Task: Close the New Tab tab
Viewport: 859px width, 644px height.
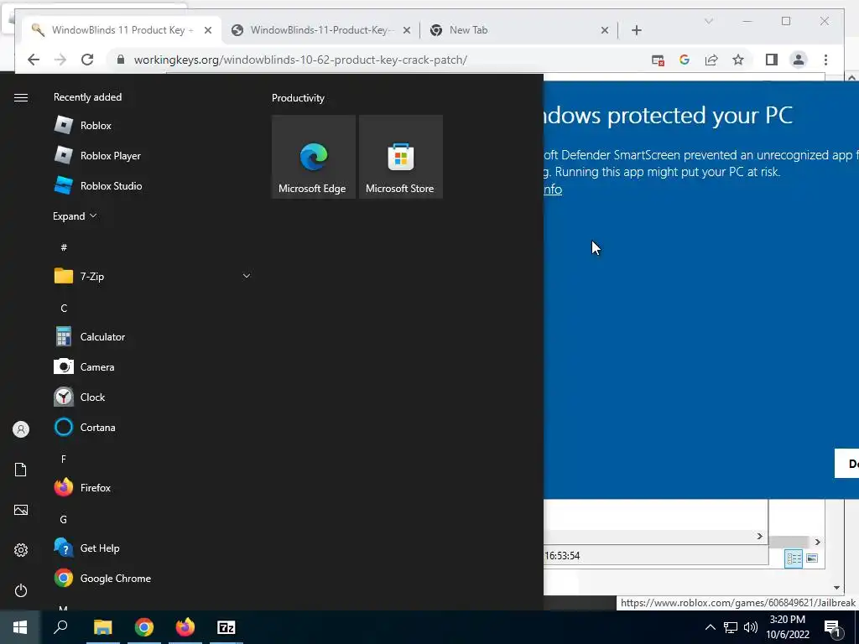Action: pyautogui.click(x=605, y=30)
